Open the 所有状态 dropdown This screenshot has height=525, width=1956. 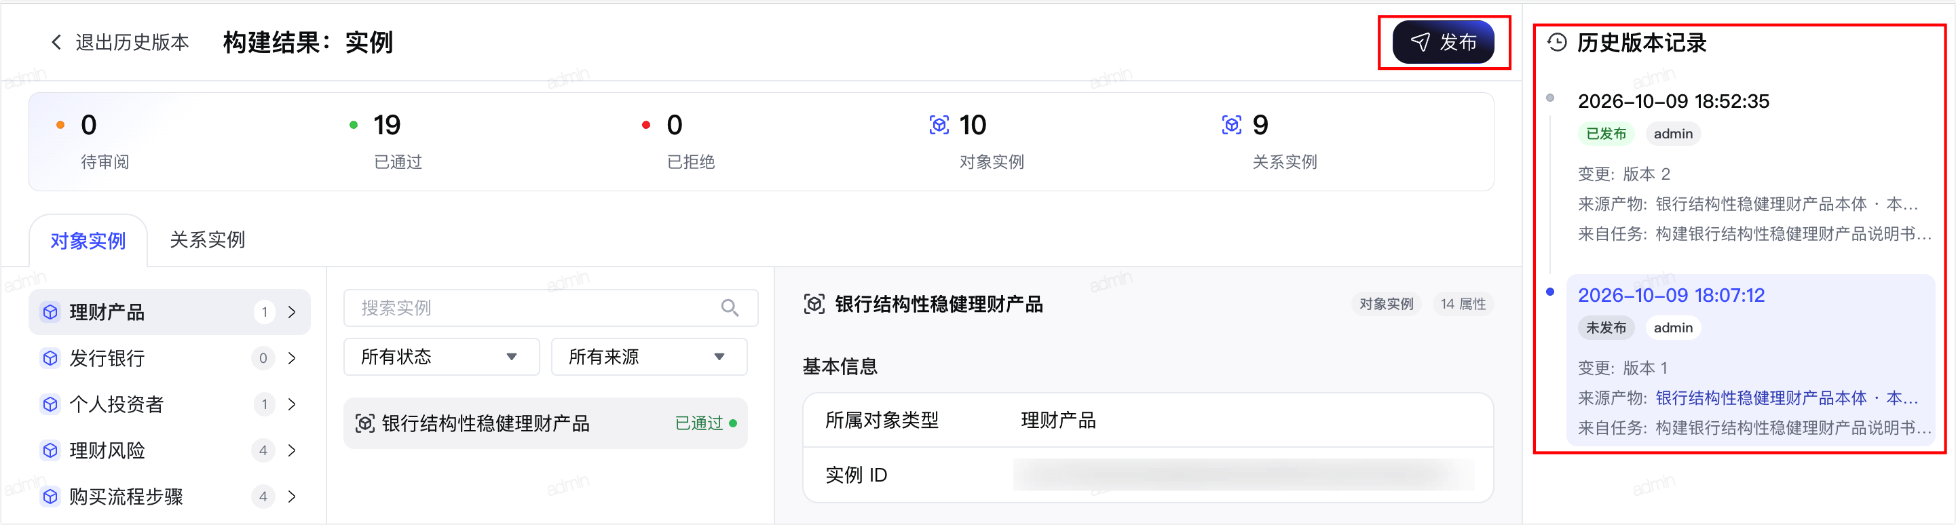pos(442,357)
